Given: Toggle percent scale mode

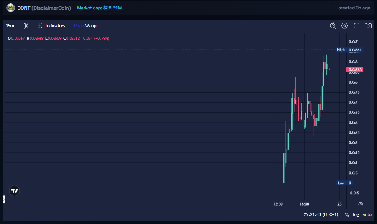Looking at the screenshot, I should pos(347,215).
